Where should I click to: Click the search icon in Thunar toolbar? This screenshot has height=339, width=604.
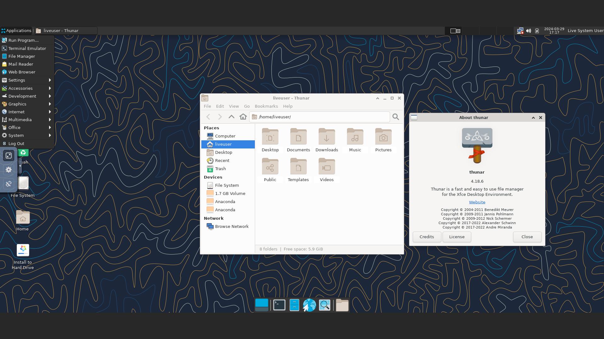coord(396,117)
